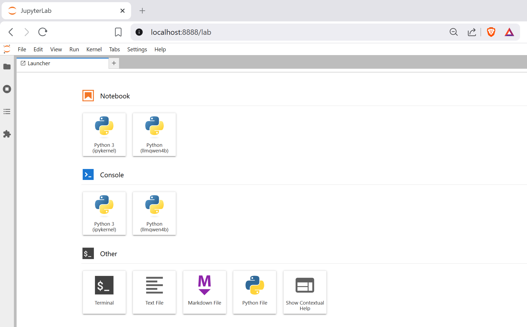Viewport: 527px width, 327px height.
Task: Open the Table of Contents sidebar icon
Action: [7, 111]
